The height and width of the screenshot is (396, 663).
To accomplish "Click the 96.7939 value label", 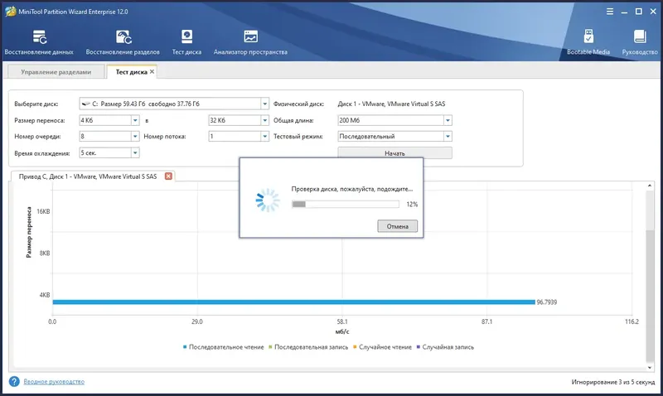I will [x=547, y=302].
